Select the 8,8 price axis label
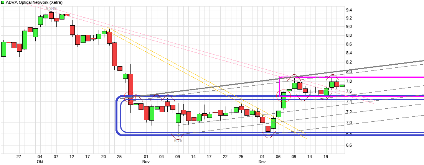The image size is (424, 165). click(349, 35)
